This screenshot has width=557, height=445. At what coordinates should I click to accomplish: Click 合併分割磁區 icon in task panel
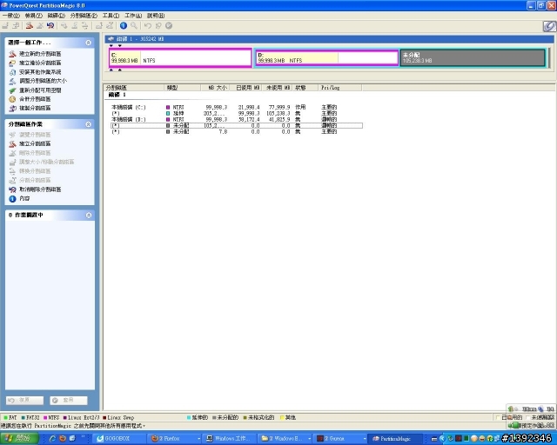(12, 99)
